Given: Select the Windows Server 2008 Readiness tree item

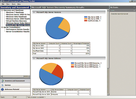Looking at the screenshot, I should (x=18, y=19).
